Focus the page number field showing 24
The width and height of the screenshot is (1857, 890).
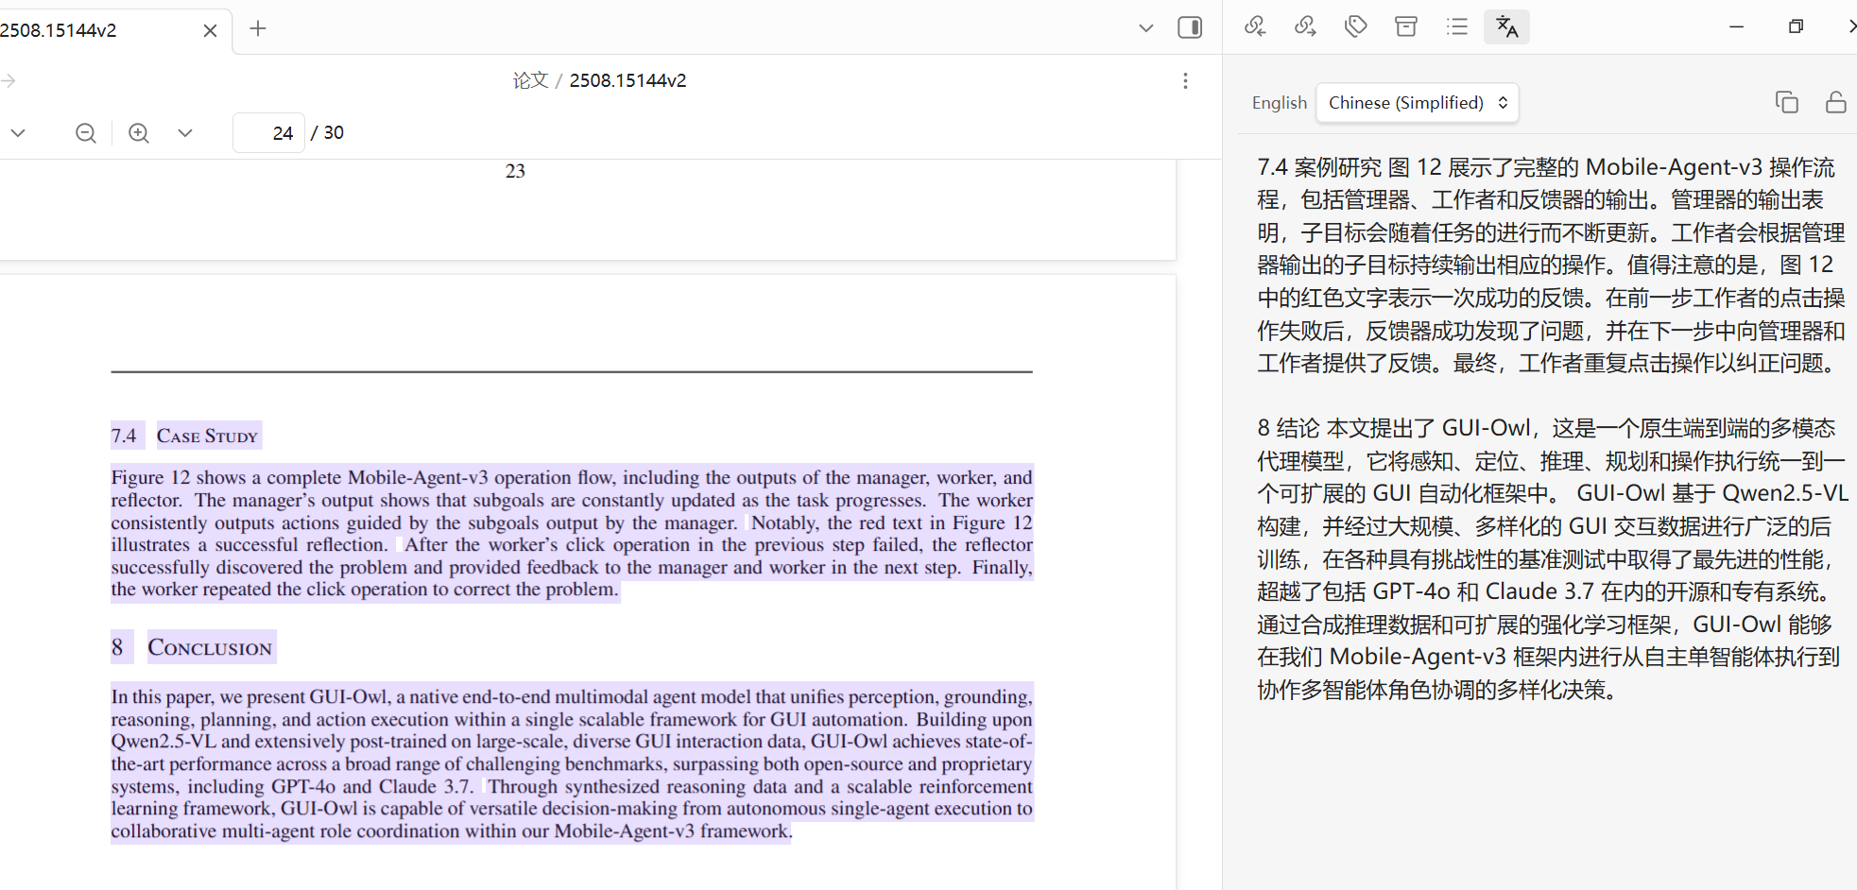(268, 133)
